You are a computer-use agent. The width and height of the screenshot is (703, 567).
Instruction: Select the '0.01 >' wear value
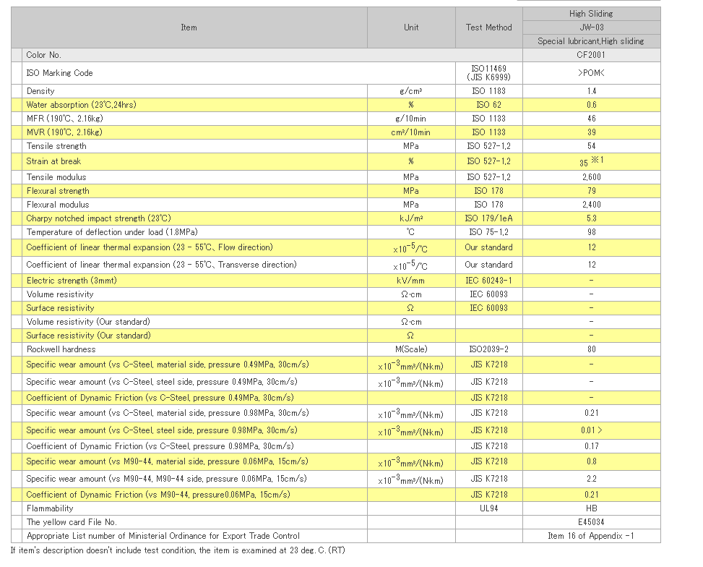coord(591,430)
